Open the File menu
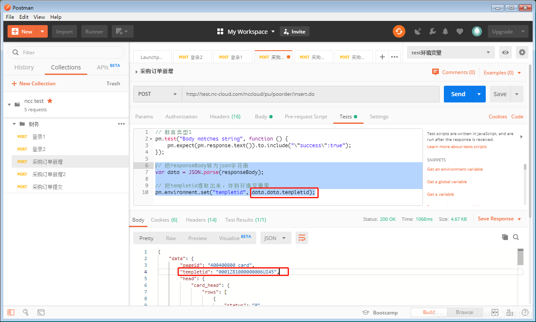Image resolution: width=536 pixels, height=322 pixels. tap(10, 17)
